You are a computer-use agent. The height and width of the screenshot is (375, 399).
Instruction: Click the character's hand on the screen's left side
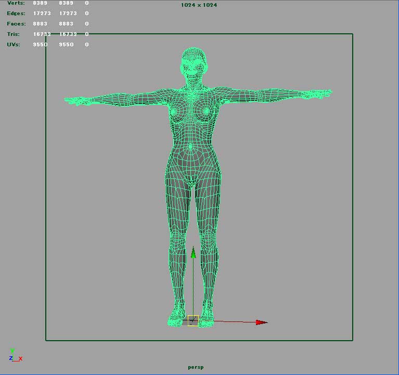[75, 100]
